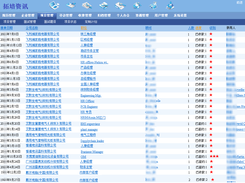
Task: Open 飞利浦家庭电器有限公司 in the 区域经理 row
Action: click(x=43, y=40)
